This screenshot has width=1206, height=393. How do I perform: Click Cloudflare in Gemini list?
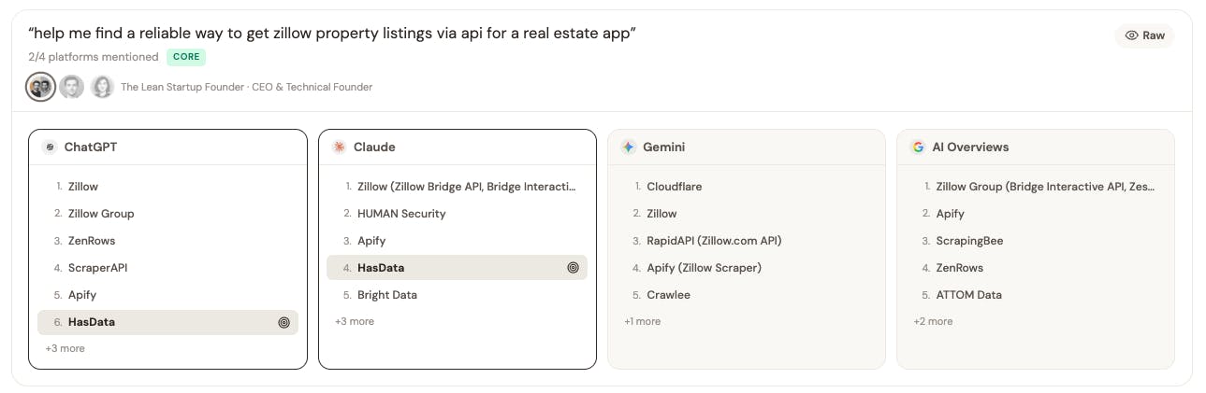coord(674,187)
